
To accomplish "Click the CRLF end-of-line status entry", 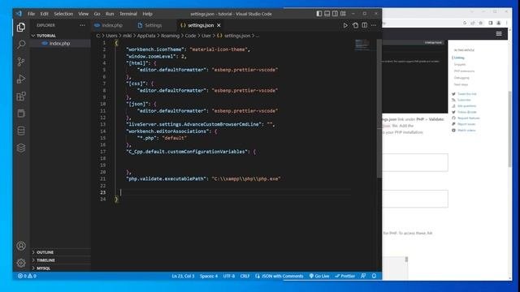I will click(245, 276).
